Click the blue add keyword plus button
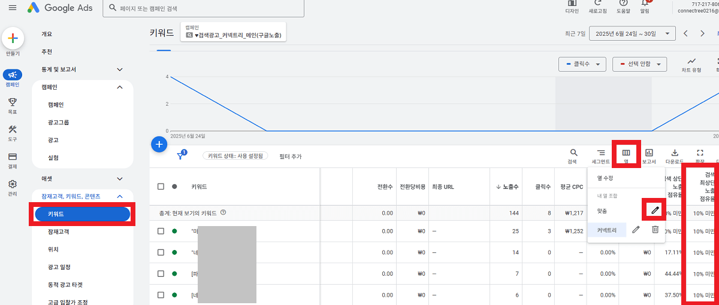Viewport: 719px width, 305px height. click(159, 144)
